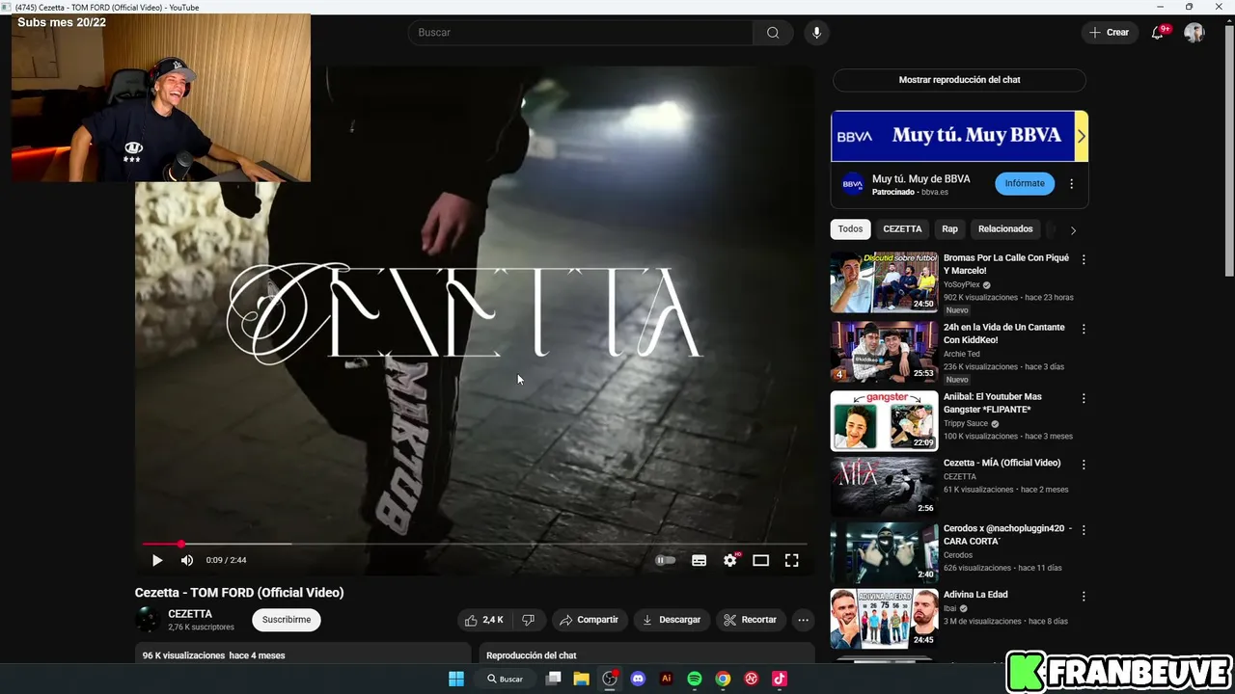Screen dimensions: 1235x694
Task: Open CEZETTA channel avatar
Action: (x=149, y=620)
